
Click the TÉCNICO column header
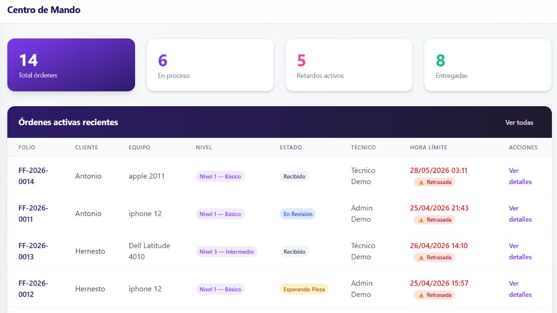click(363, 147)
